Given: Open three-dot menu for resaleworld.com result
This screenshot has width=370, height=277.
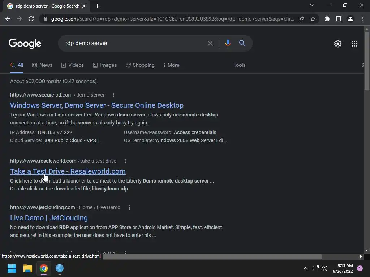Looking at the screenshot, I should 125,161.
